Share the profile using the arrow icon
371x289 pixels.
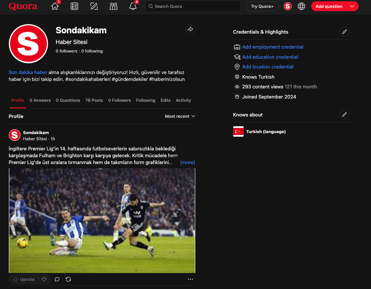190,29
